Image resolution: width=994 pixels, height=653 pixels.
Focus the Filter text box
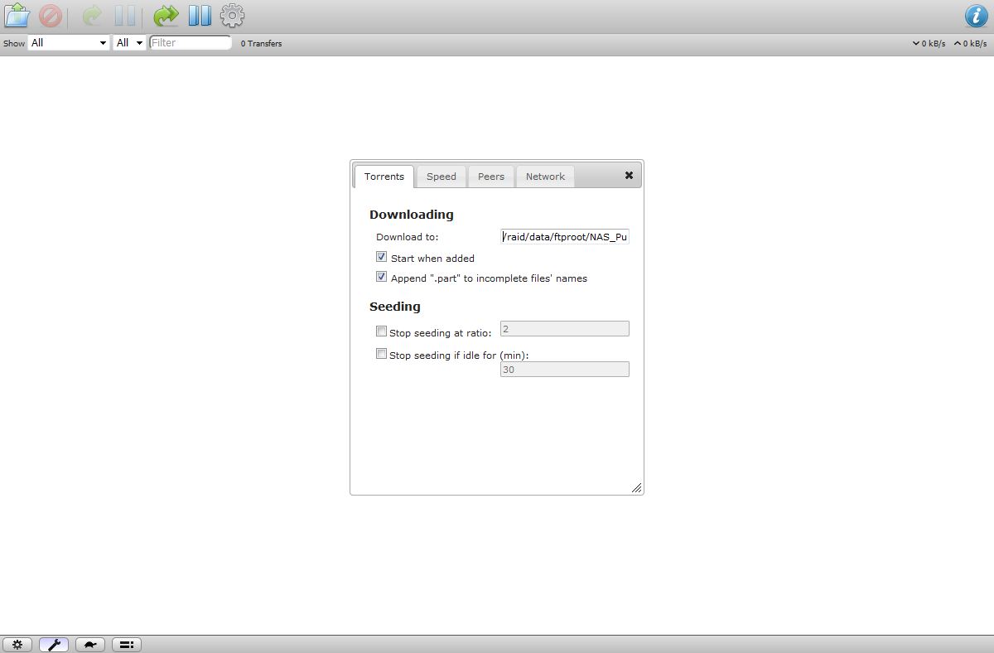point(191,42)
